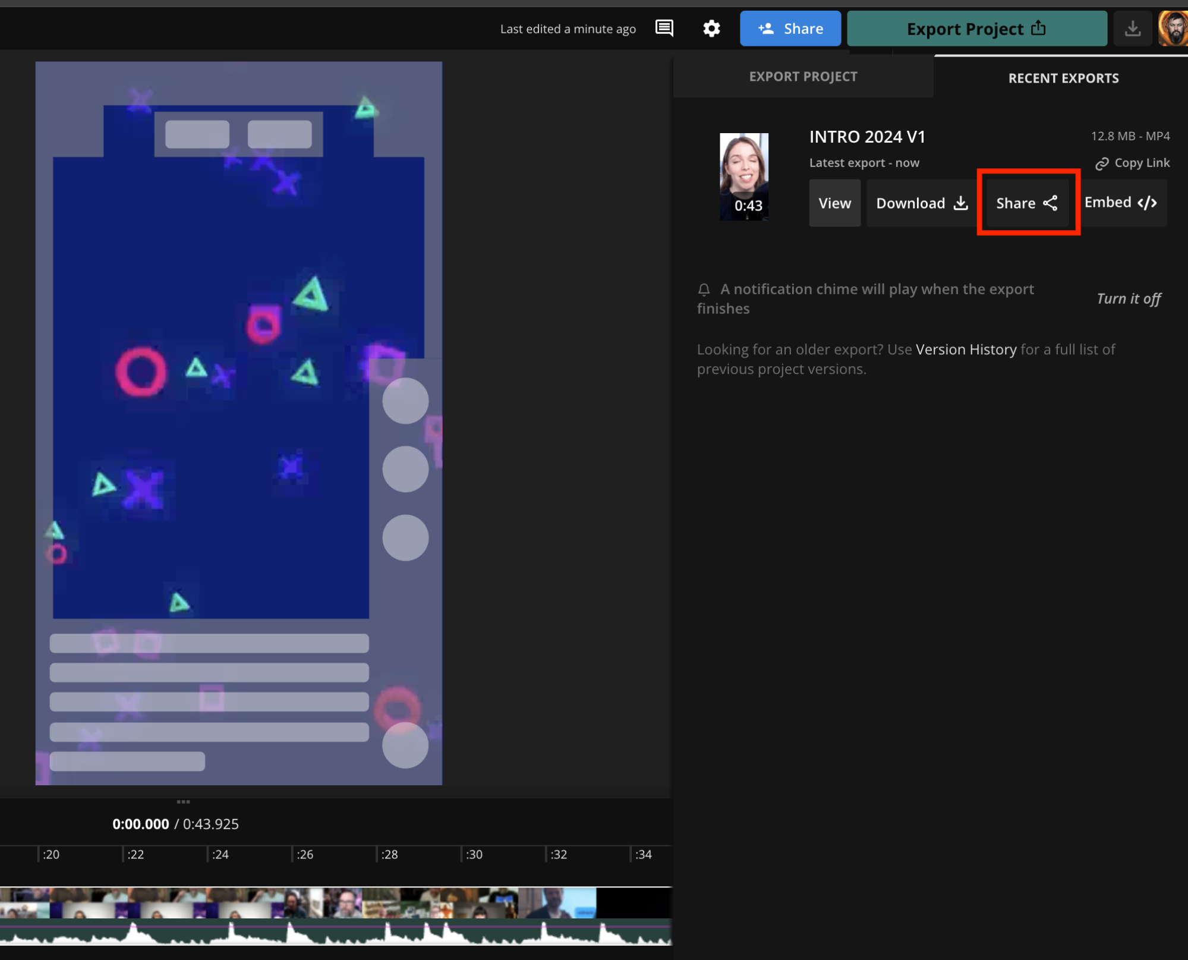Screen dimensions: 1188x960
Task: View the exported video
Action: click(x=834, y=203)
